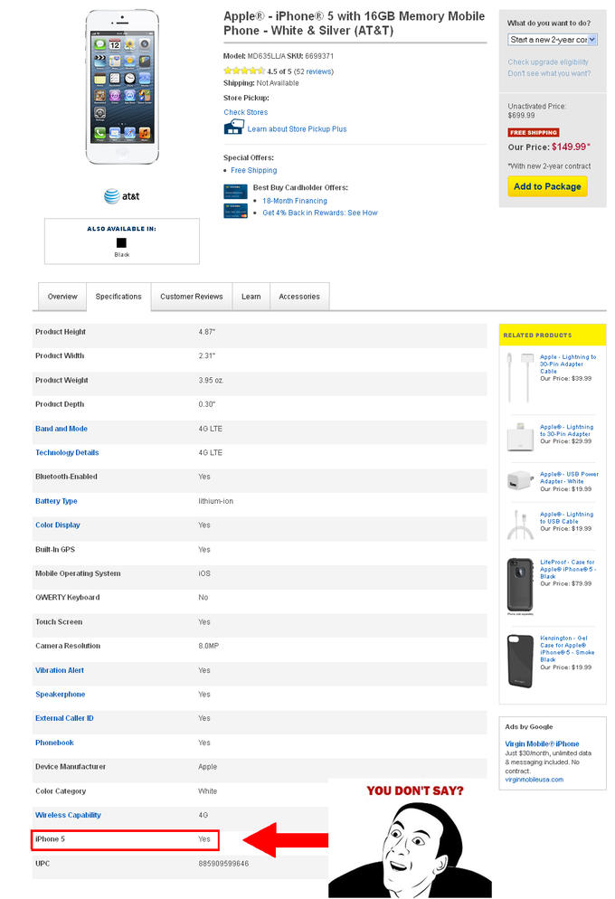Click the 8.0MP Camera Resolution value
615x899 pixels.
click(x=209, y=646)
